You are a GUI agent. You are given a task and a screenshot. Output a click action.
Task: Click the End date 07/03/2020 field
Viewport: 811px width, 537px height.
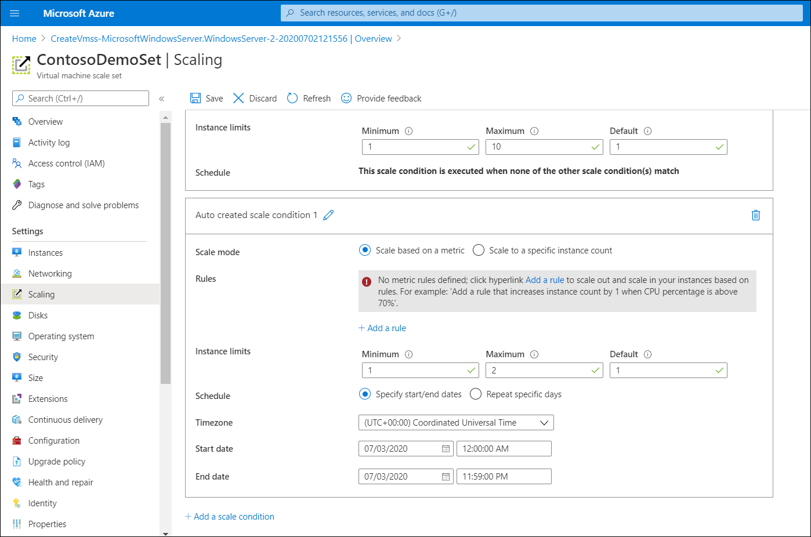[406, 477]
